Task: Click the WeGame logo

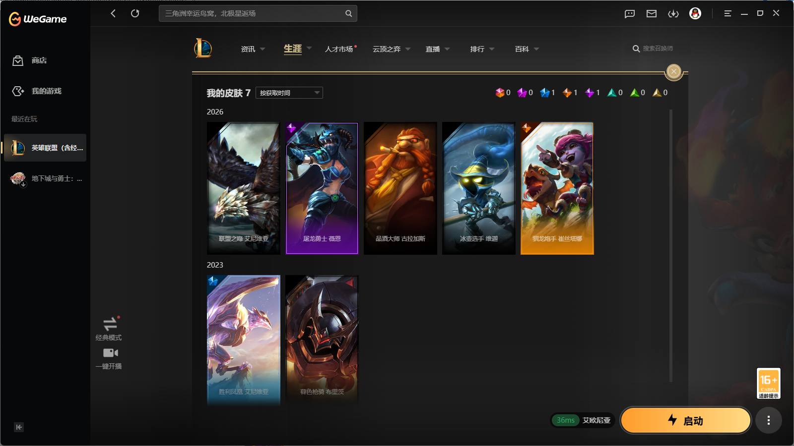Action: (38, 19)
